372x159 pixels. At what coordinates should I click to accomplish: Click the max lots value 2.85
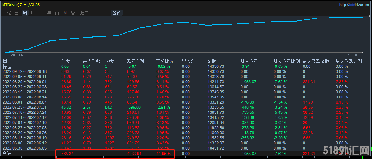coord(87,123)
